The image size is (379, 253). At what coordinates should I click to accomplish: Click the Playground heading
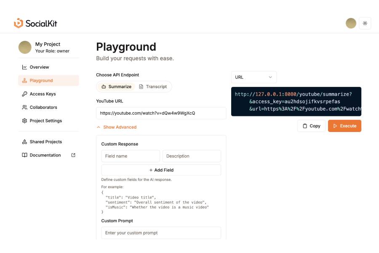click(x=126, y=47)
